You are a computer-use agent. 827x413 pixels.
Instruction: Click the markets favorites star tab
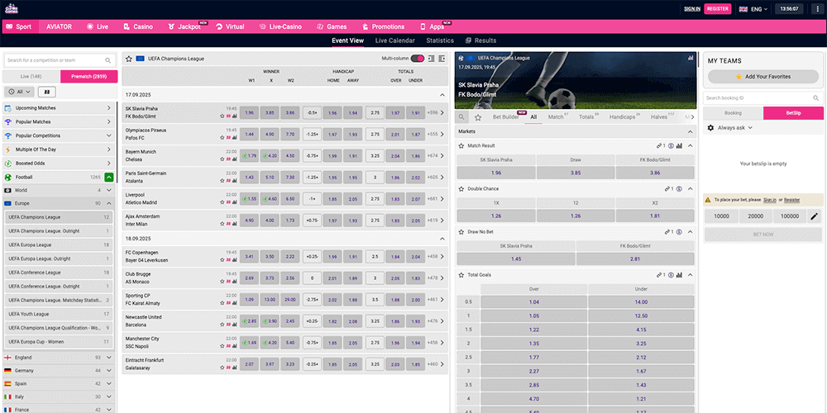tap(478, 117)
